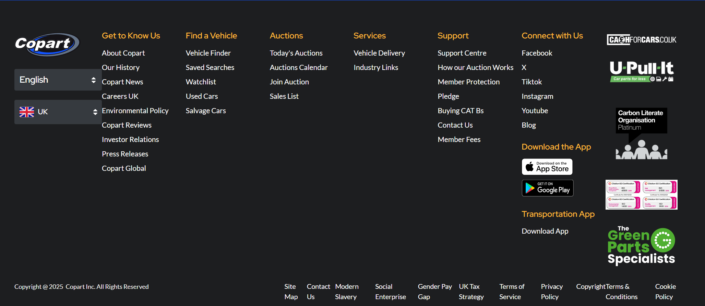This screenshot has width=705, height=306.
Task: Open About Copart link
Action: click(x=123, y=53)
